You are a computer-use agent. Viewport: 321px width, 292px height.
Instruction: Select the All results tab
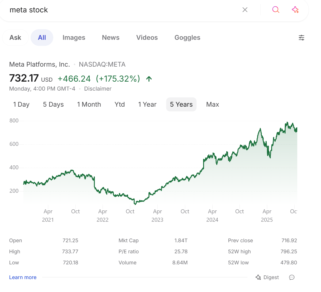(x=42, y=38)
